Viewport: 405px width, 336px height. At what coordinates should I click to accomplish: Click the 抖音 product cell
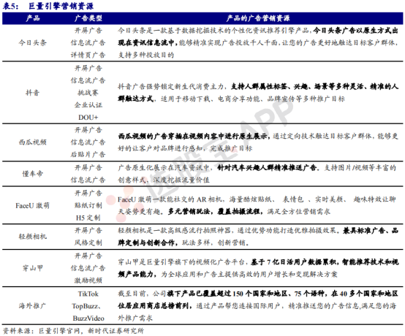[x=33, y=93]
